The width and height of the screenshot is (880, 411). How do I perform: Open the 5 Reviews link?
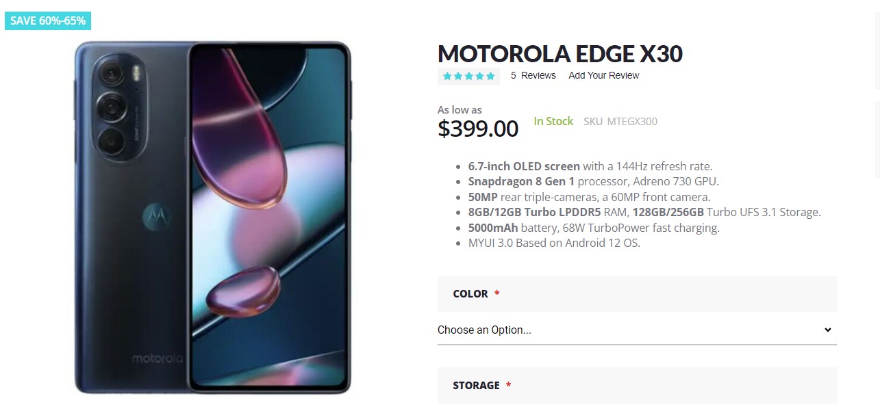pyautogui.click(x=533, y=75)
